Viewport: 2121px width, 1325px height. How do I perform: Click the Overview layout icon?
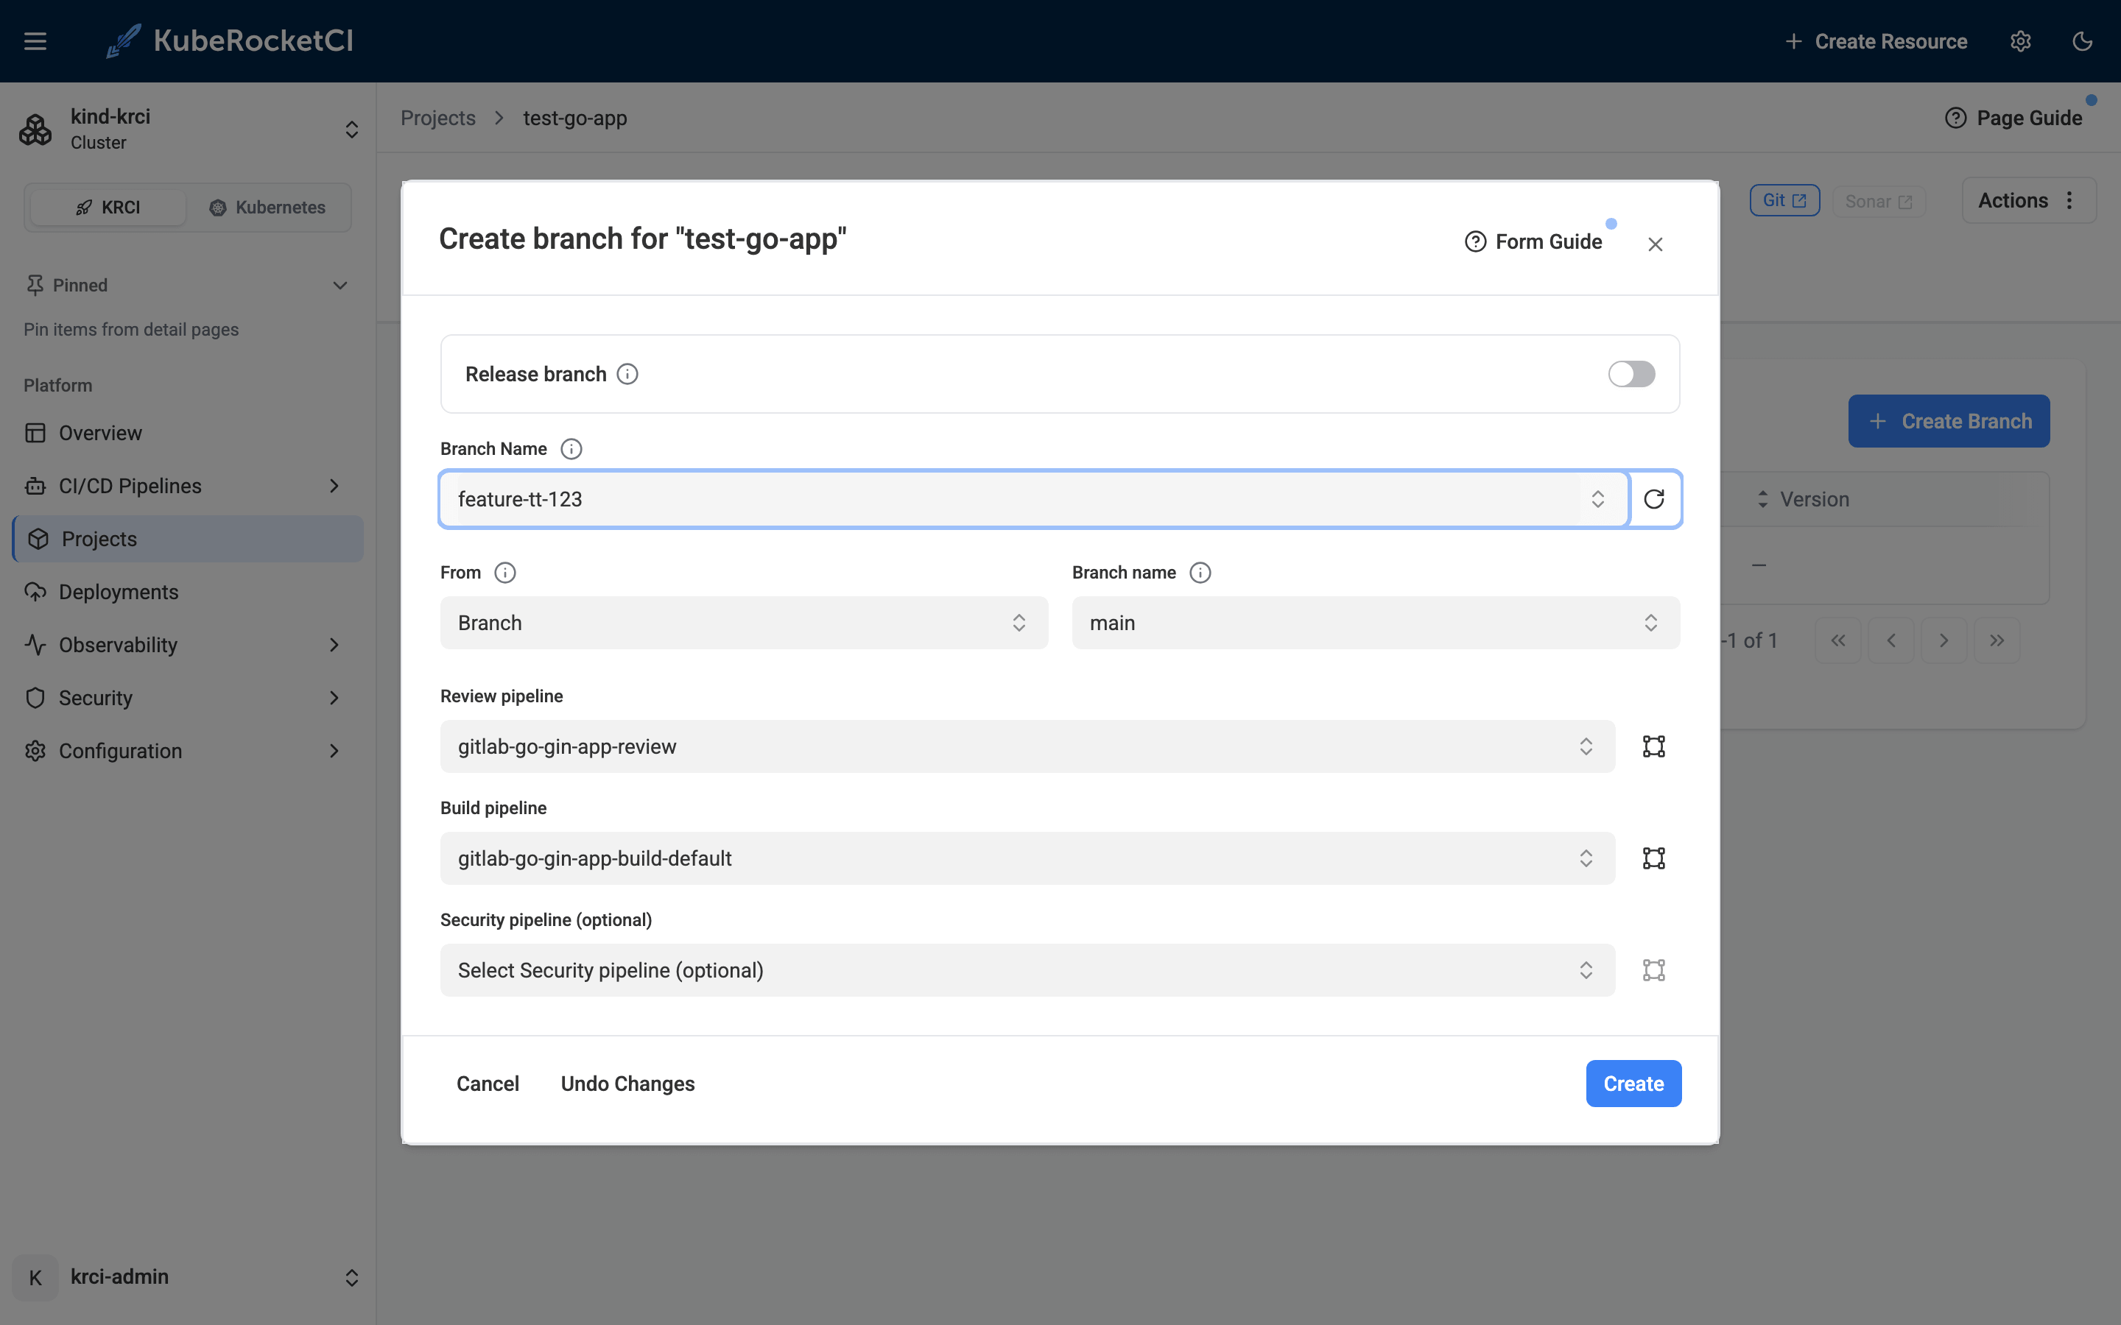(35, 433)
